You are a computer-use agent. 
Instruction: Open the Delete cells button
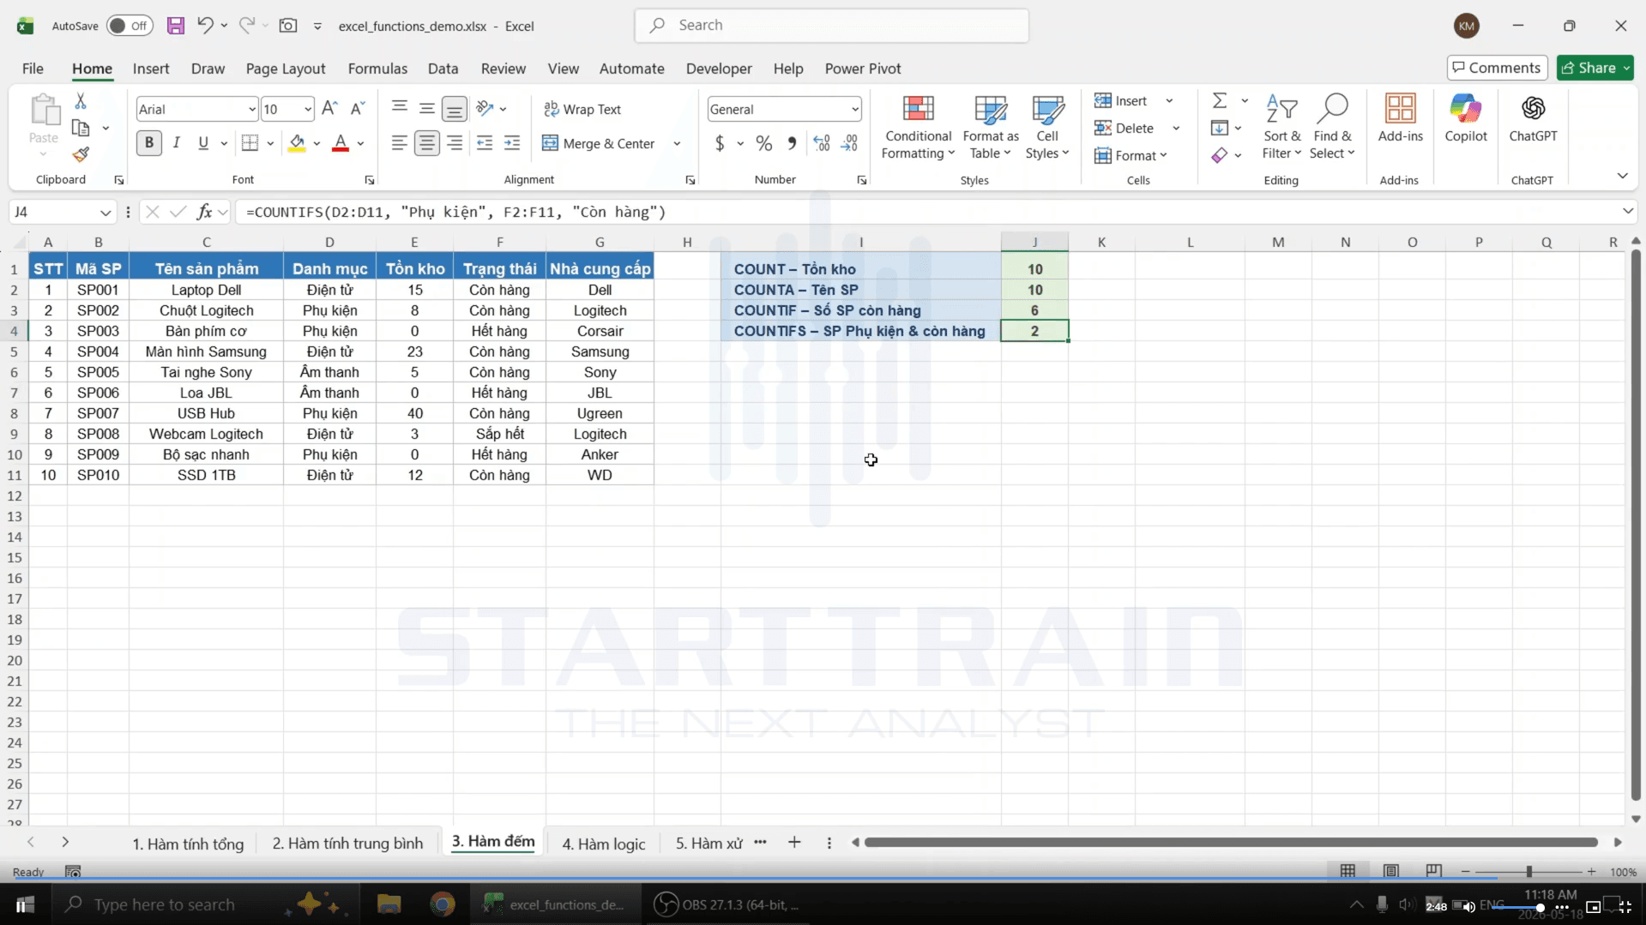click(x=1125, y=128)
